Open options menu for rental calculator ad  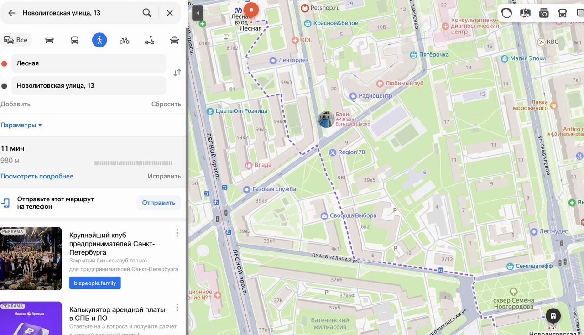(x=177, y=307)
